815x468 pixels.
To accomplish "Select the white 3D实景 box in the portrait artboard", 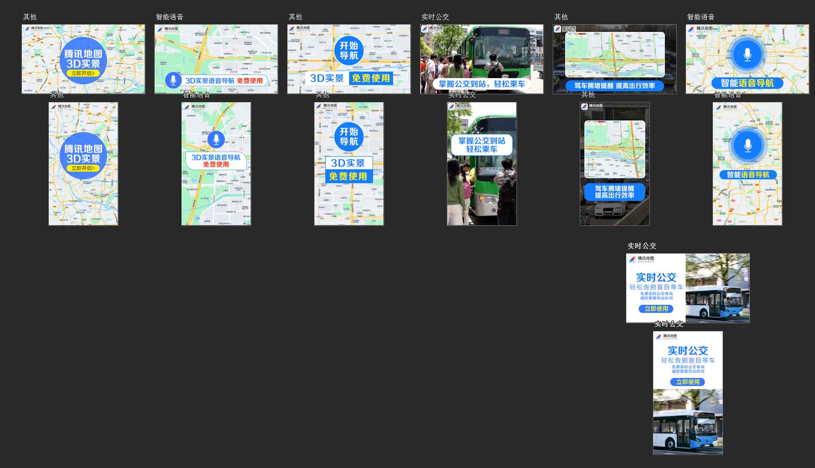I will pyautogui.click(x=349, y=163).
